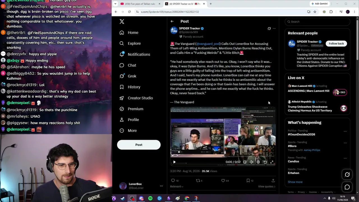
Task: Share the post via share icon
Action: 273,181
